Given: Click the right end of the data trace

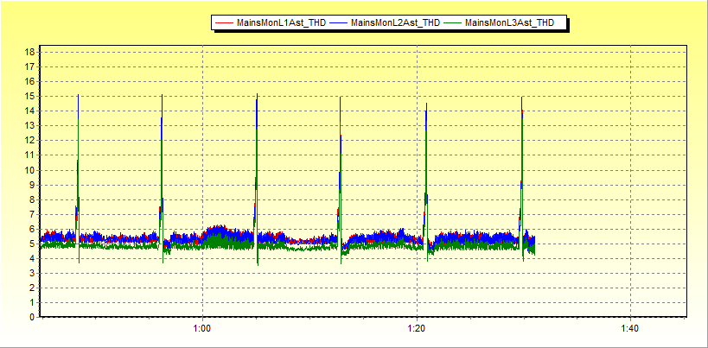Looking at the screenshot, I should (x=534, y=244).
